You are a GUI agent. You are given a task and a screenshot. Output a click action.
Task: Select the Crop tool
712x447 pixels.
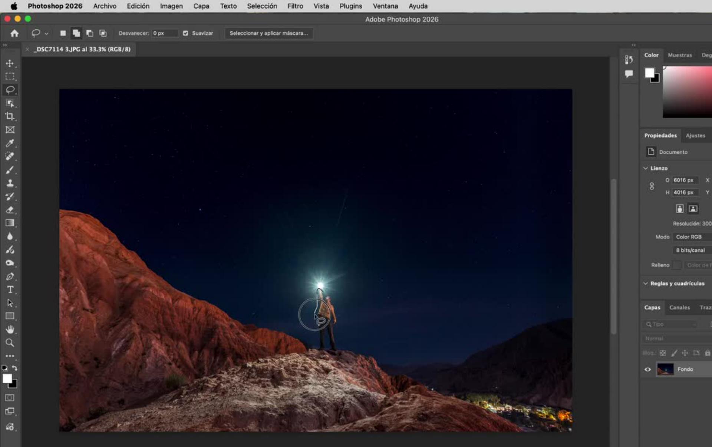tap(10, 116)
